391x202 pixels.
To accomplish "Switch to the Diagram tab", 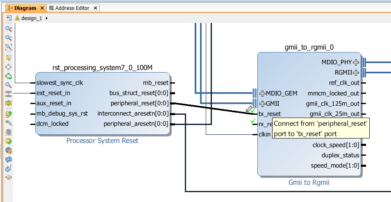I will point(25,8).
